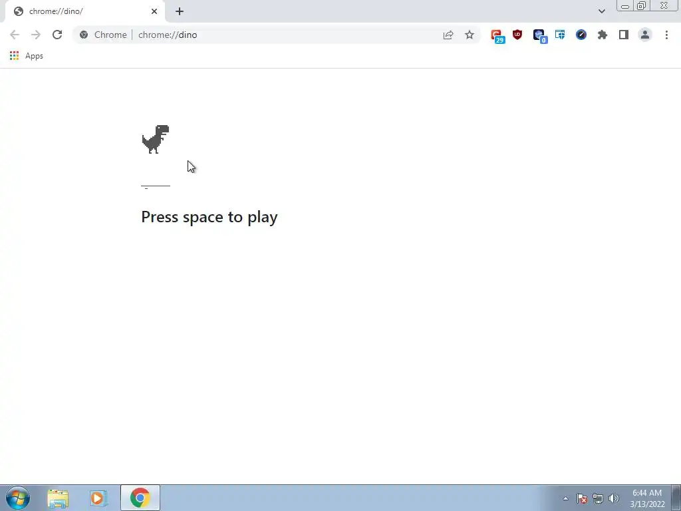
Task: Open the volume speaker tray icon
Action: point(614,498)
